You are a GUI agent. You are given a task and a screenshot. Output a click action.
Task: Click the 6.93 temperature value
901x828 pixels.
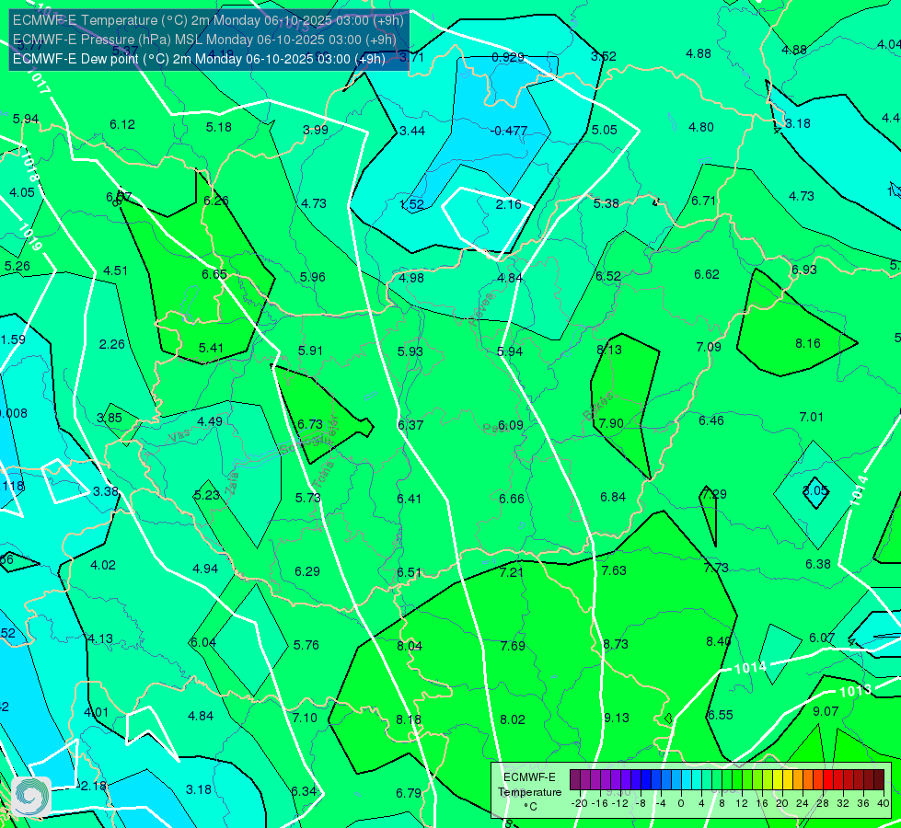point(803,270)
